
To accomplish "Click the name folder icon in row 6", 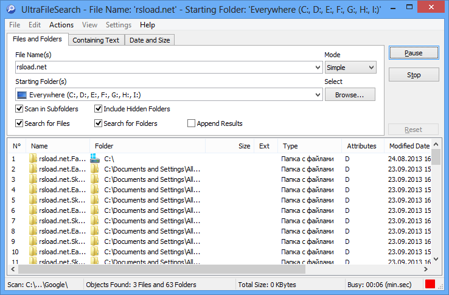I will 33,210.
